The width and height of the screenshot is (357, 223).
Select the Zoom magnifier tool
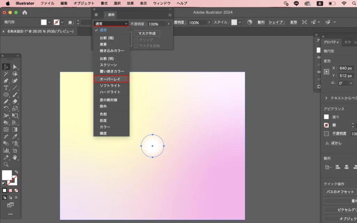click(6, 164)
